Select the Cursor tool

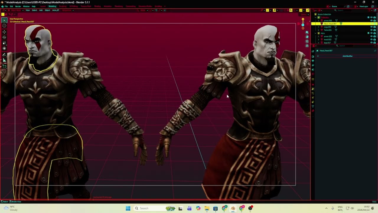[4, 26]
